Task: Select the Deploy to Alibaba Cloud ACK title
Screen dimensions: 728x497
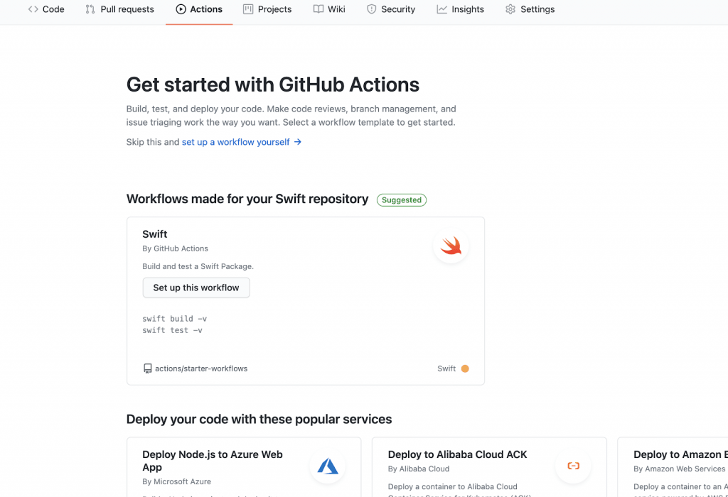Action: [457, 454]
